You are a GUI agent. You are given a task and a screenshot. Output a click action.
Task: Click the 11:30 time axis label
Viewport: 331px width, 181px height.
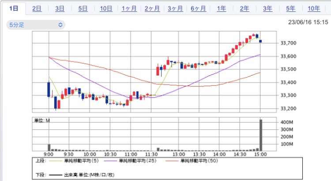[x=151, y=155]
